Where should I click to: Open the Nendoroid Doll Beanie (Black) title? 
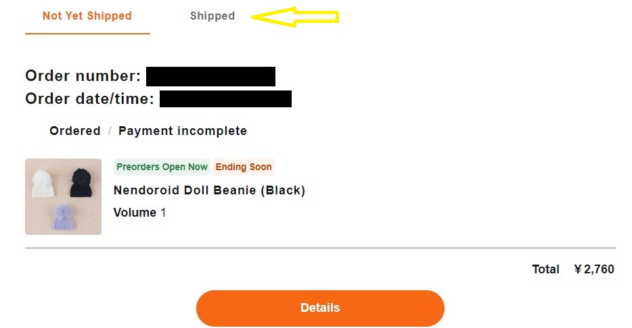pos(209,190)
